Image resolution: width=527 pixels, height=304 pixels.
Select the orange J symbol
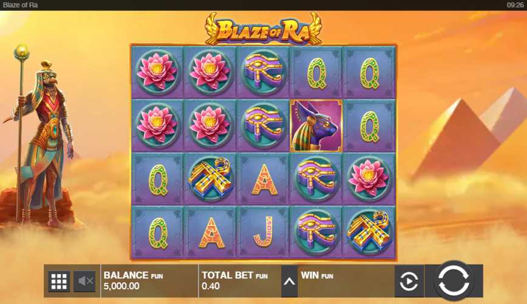click(263, 232)
